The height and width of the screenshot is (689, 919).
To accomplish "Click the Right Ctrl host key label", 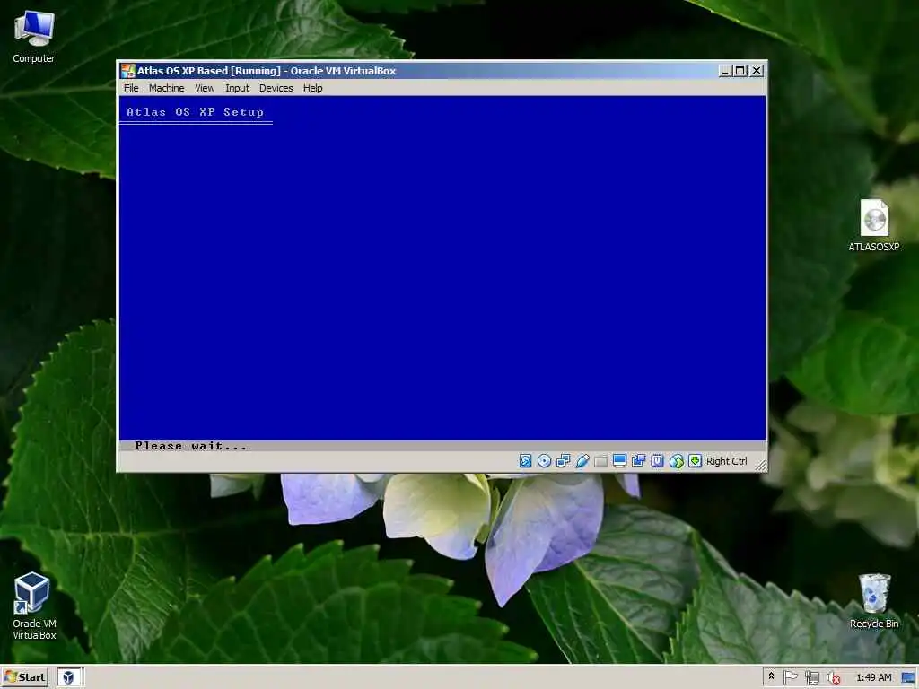I will point(727,461).
